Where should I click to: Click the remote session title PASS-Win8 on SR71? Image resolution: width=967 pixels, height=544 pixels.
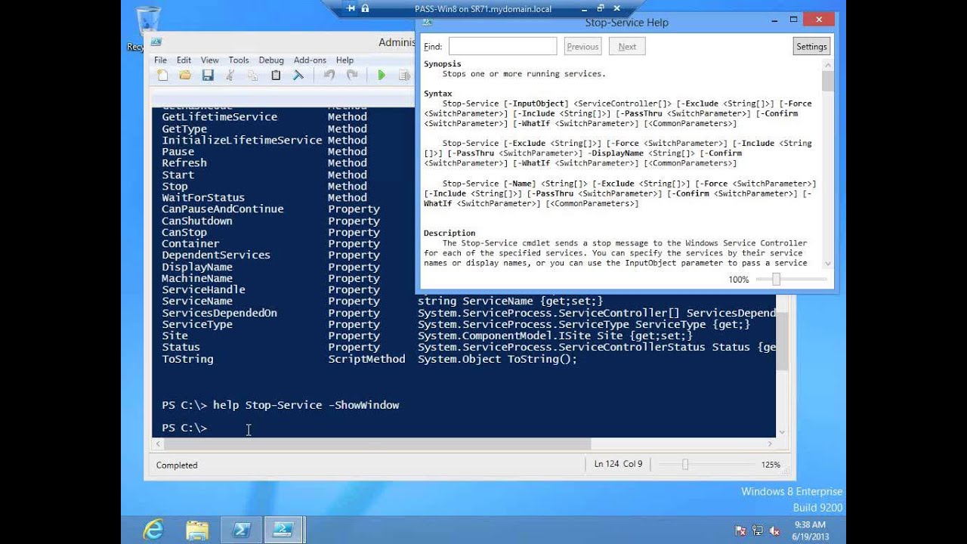pos(483,9)
